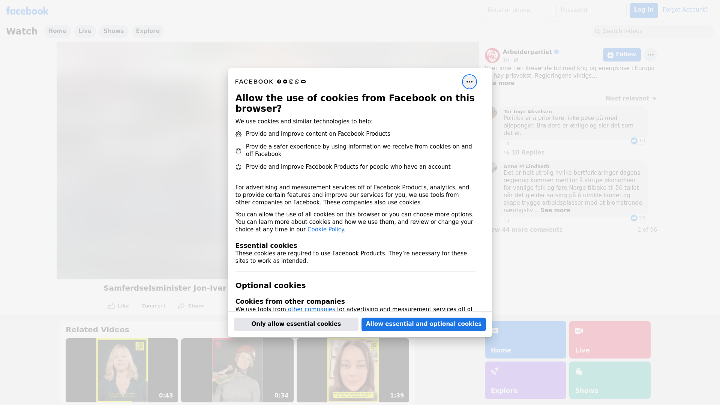Click the Search videos field
The image size is (720, 405).
652,31
